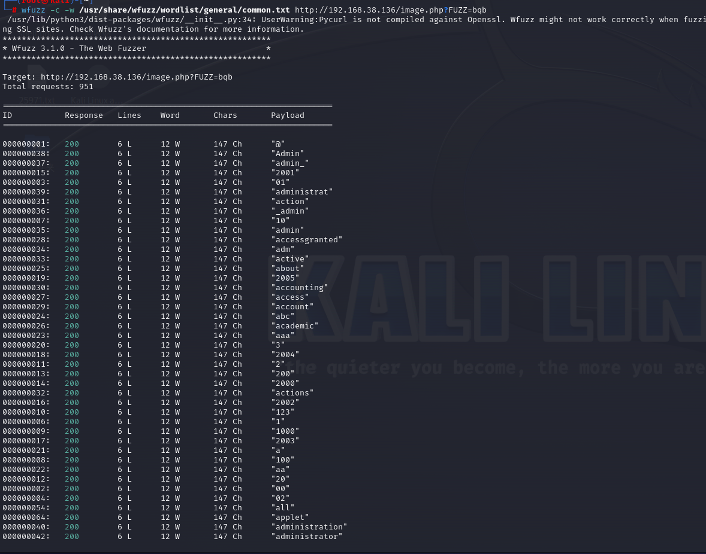Click the Chars column header label
Image resolution: width=706 pixels, height=554 pixels.
click(225, 115)
